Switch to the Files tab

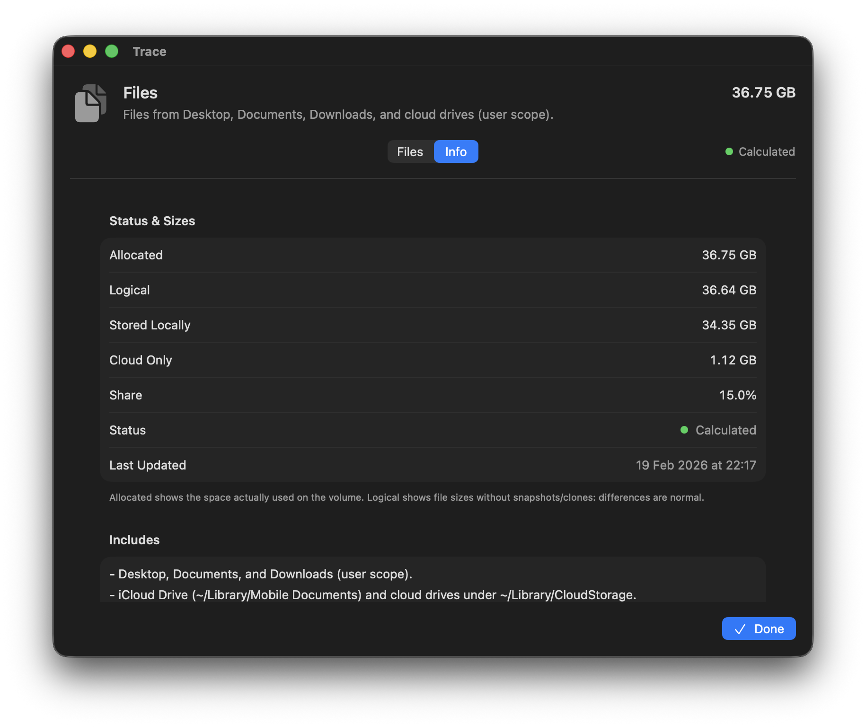click(x=410, y=151)
